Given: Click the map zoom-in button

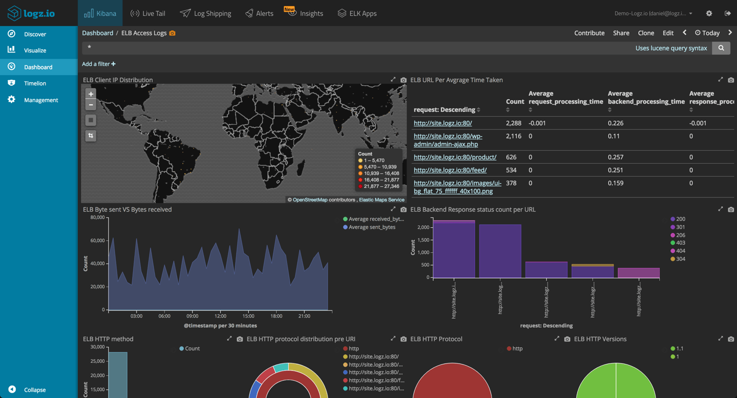Looking at the screenshot, I should tap(90, 93).
